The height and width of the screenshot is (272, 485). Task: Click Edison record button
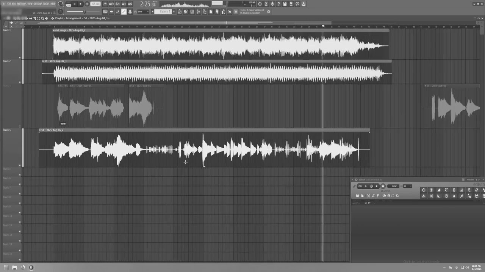(383, 186)
